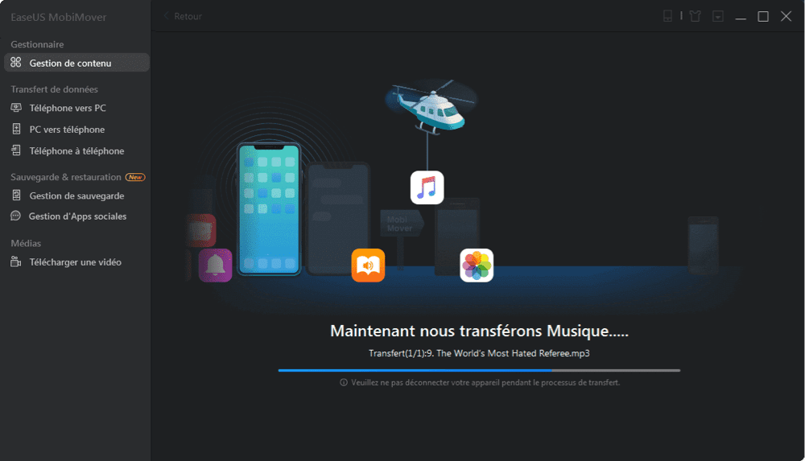Go back with the Retour button
Screen dimensions: 805x461
[x=183, y=16]
